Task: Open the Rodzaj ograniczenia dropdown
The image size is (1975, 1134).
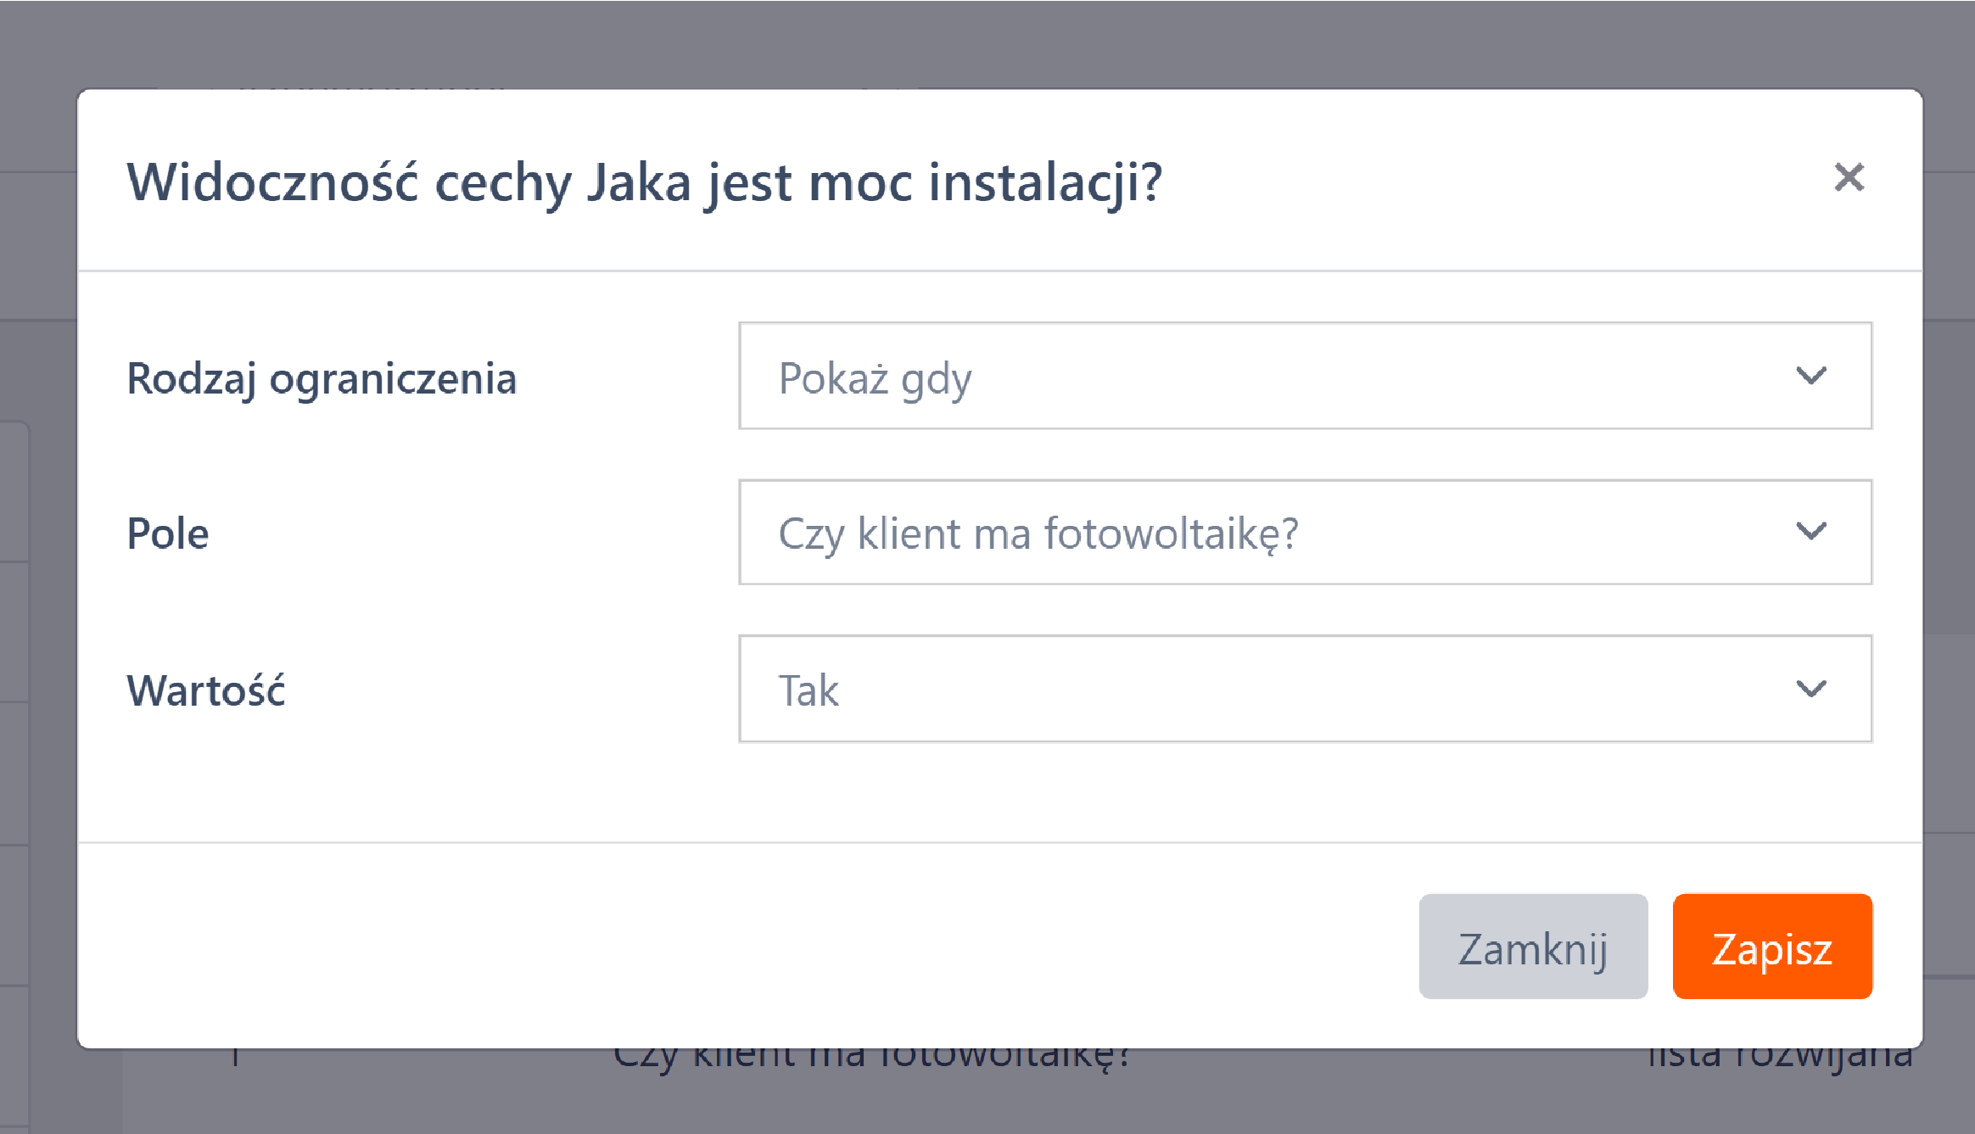Action: 1305,376
